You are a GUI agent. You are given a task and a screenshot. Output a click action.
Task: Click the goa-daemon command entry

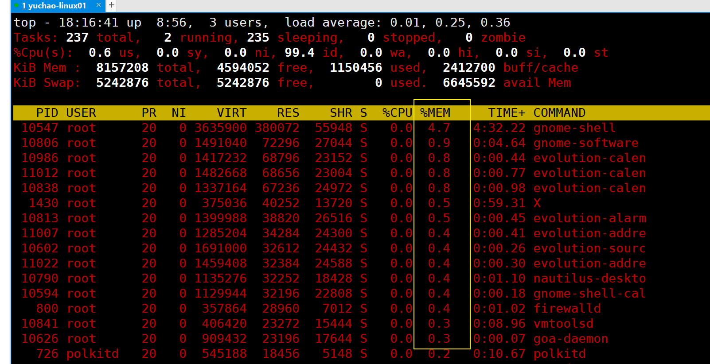pos(570,339)
